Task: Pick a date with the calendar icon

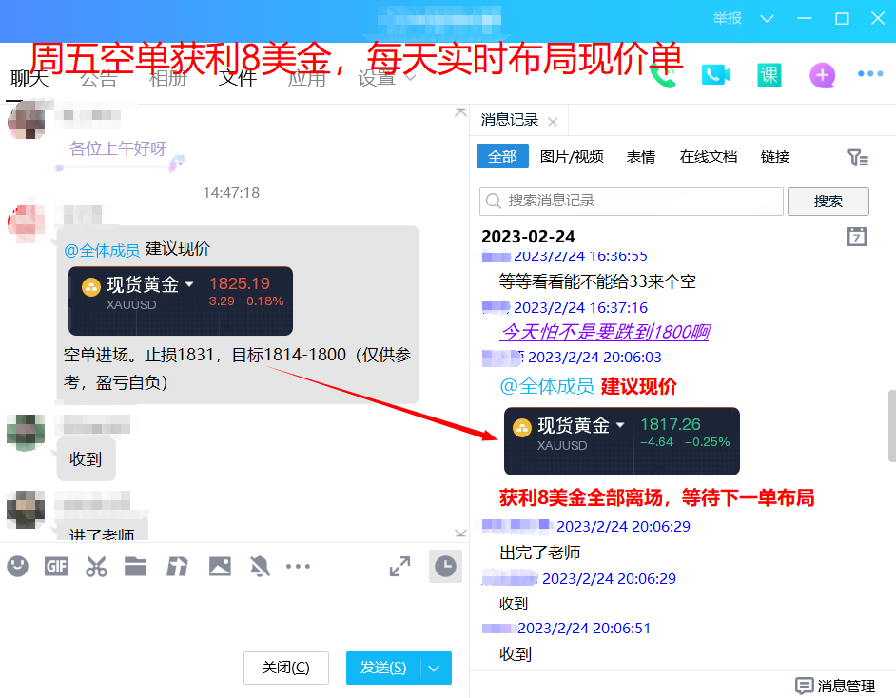Action: click(857, 237)
